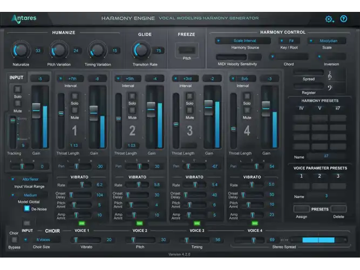Solo harmony voice 2
This screenshot has height=270, width=360.
(x=132, y=96)
